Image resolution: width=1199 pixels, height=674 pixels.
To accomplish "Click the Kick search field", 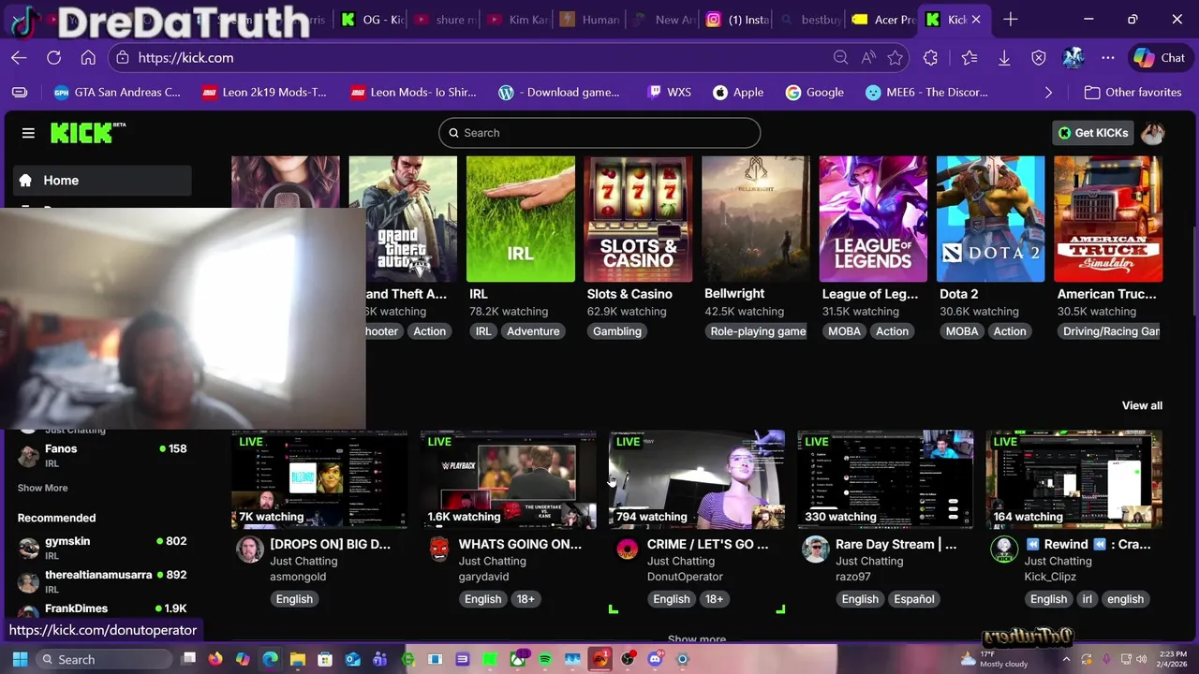I will [599, 133].
